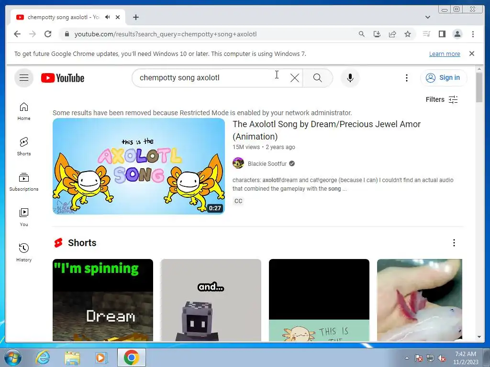Open media controls in the Chrome toolbar
Screen dimensions: 490x367
[426, 34]
